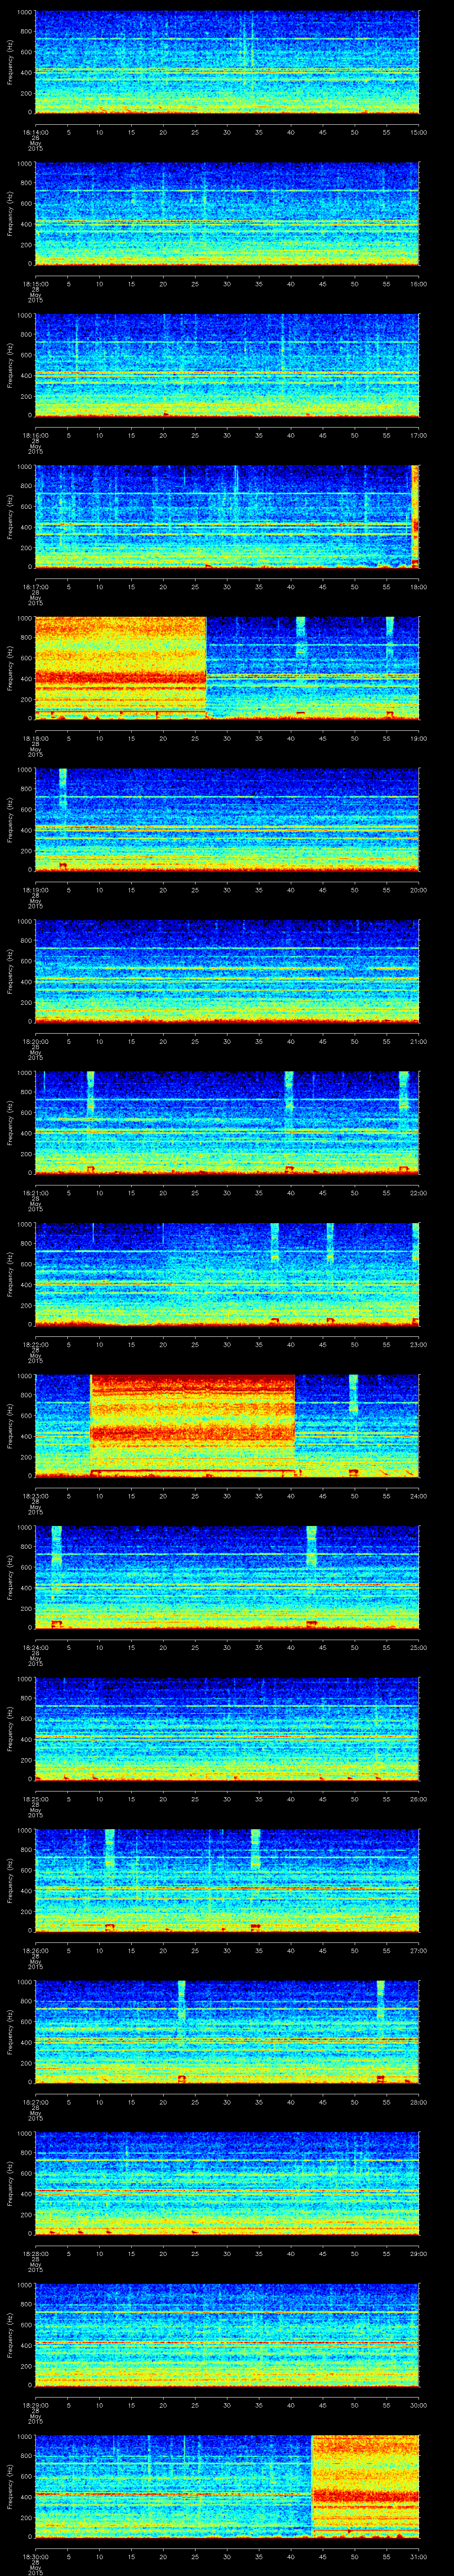This screenshot has width=454, height=2576.
Task: Click the 18:24:00 start time label
Action: (x=35, y=1647)
